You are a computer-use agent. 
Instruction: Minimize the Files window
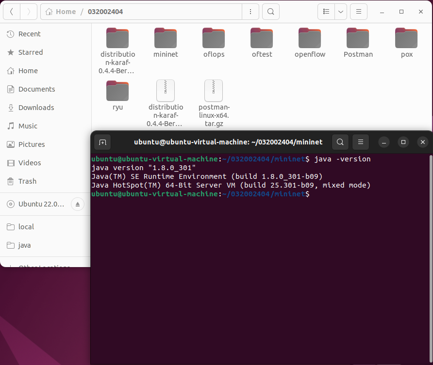(x=382, y=12)
